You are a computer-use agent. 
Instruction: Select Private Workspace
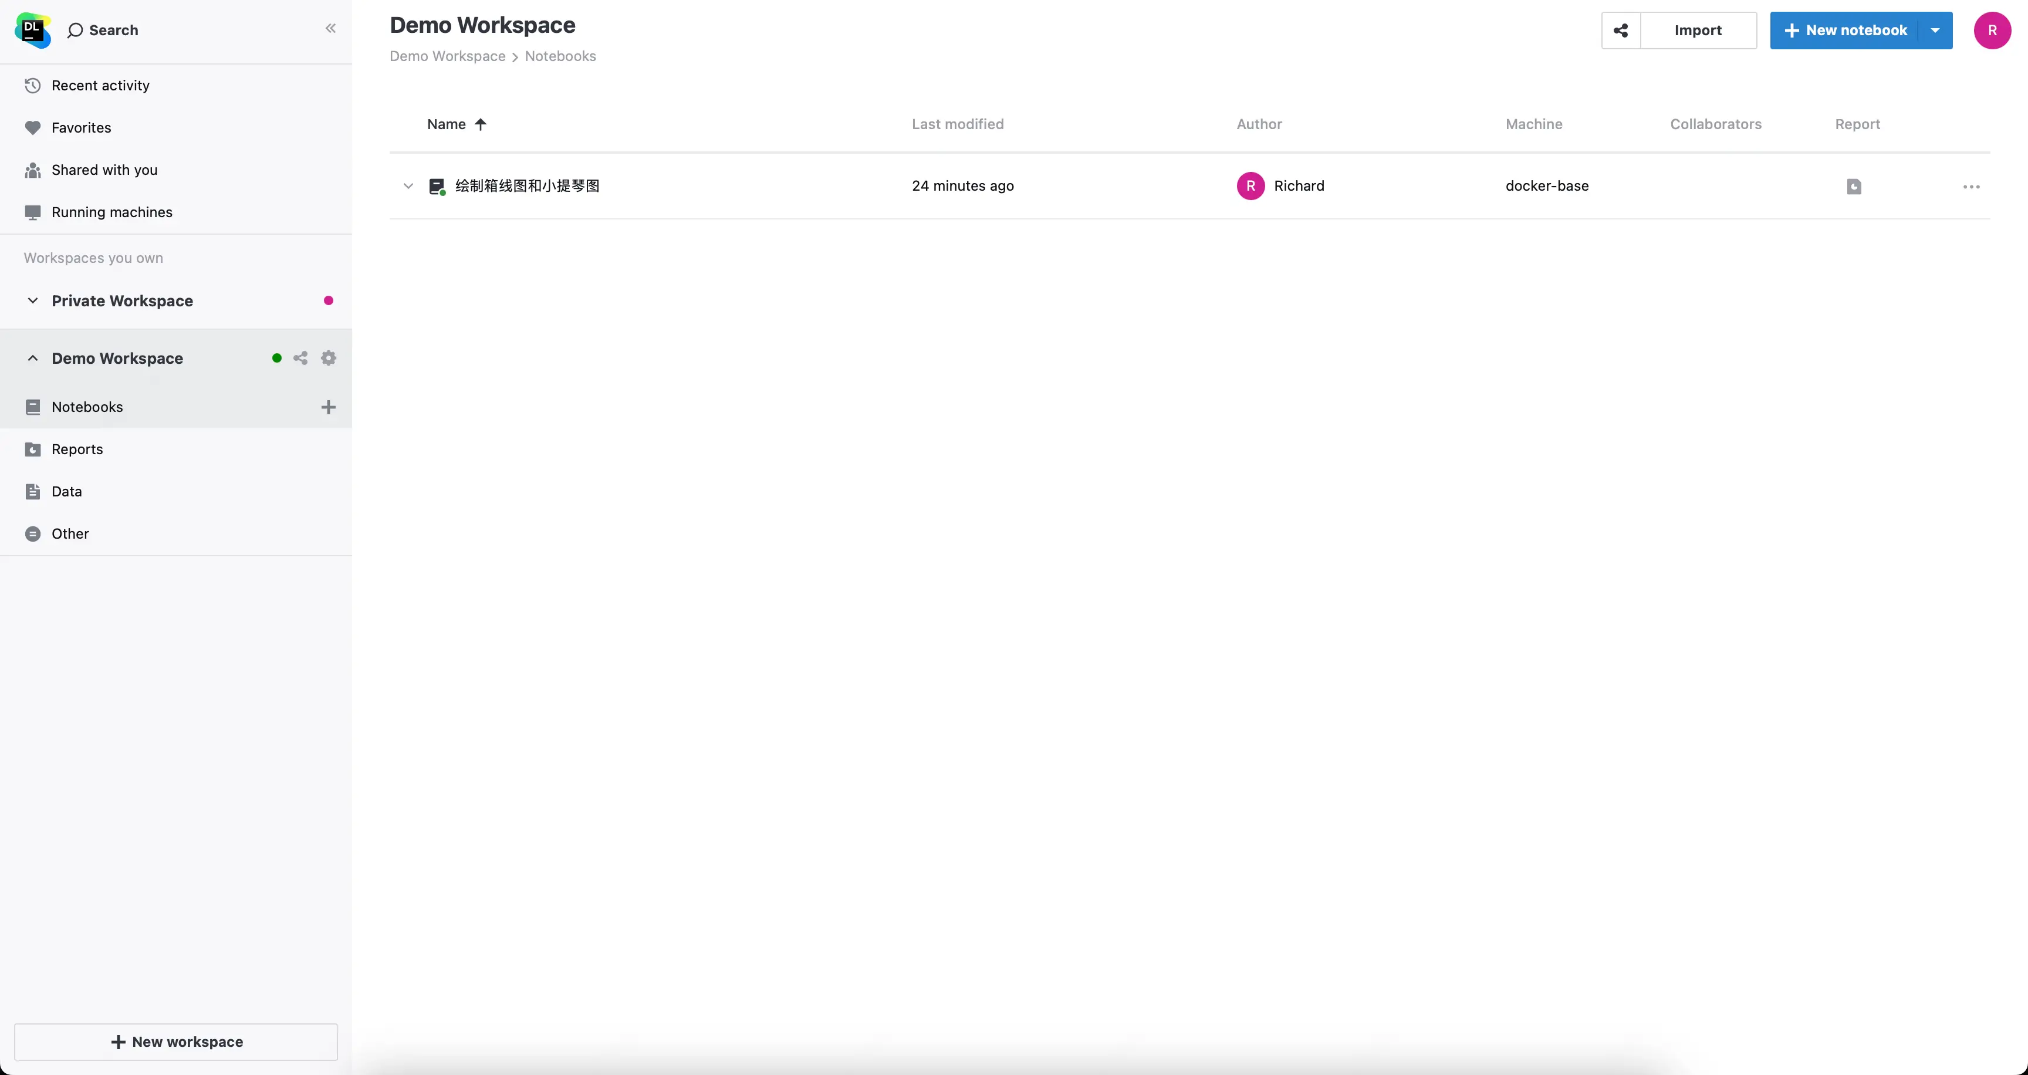pyautogui.click(x=122, y=300)
